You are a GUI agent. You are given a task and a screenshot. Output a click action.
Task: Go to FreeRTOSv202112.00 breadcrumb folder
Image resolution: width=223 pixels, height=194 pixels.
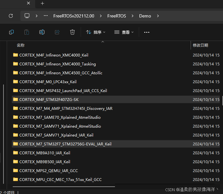[x=74, y=16]
